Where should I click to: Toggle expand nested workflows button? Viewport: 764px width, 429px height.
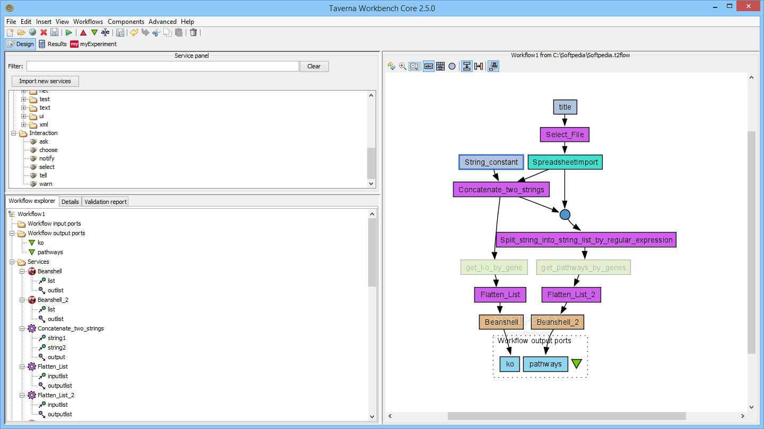493,66
